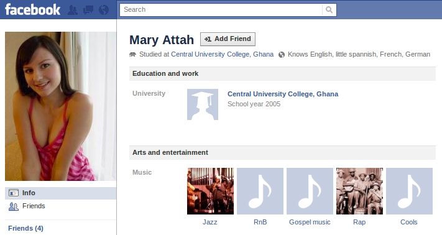
Task: Click the Friends tab people icon
Action: click(x=14, y=206)
